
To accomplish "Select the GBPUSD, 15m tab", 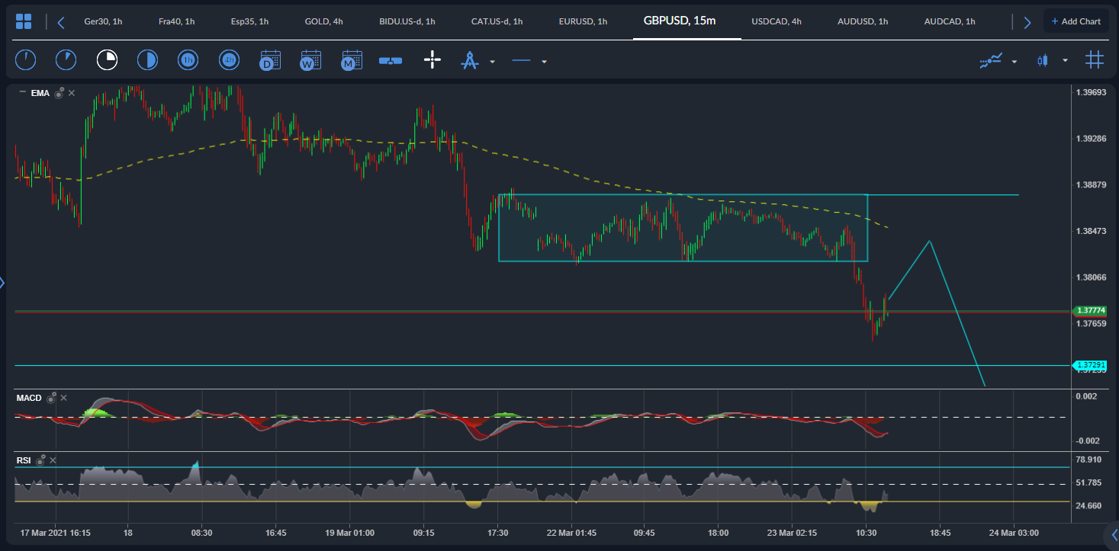I will pos(680,21).
